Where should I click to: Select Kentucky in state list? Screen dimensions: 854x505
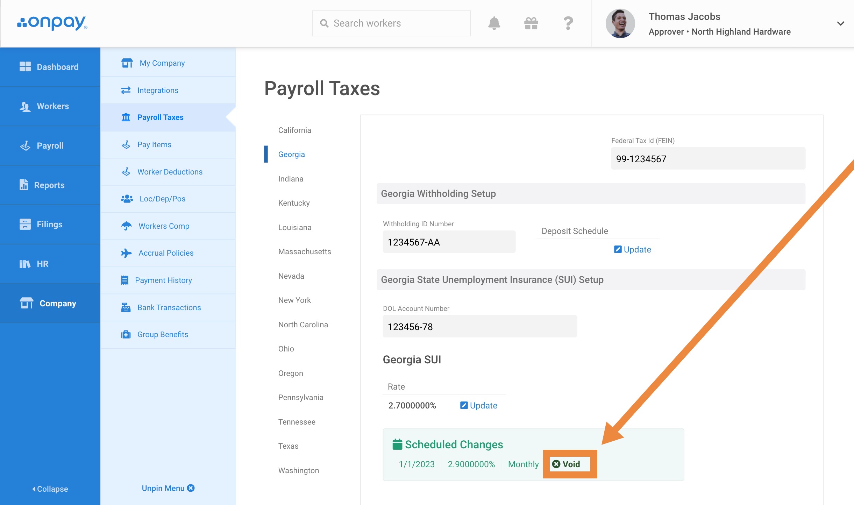click(294, 203)
